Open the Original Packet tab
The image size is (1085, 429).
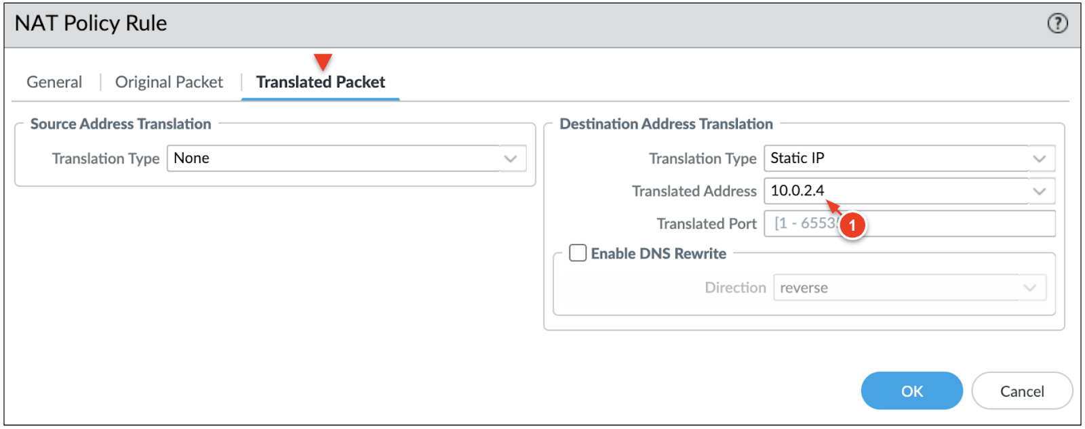[x=169, y=83]
